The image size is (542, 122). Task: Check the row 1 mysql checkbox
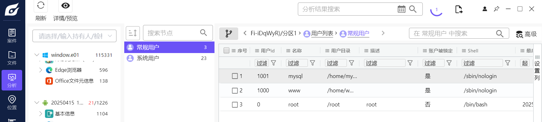coord(235,76)
